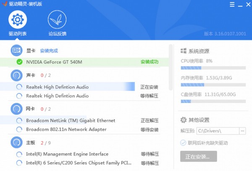Click the C:\Drivers\ extraction path field
This screenshot has height=171, width=252.
pos(218,131)
